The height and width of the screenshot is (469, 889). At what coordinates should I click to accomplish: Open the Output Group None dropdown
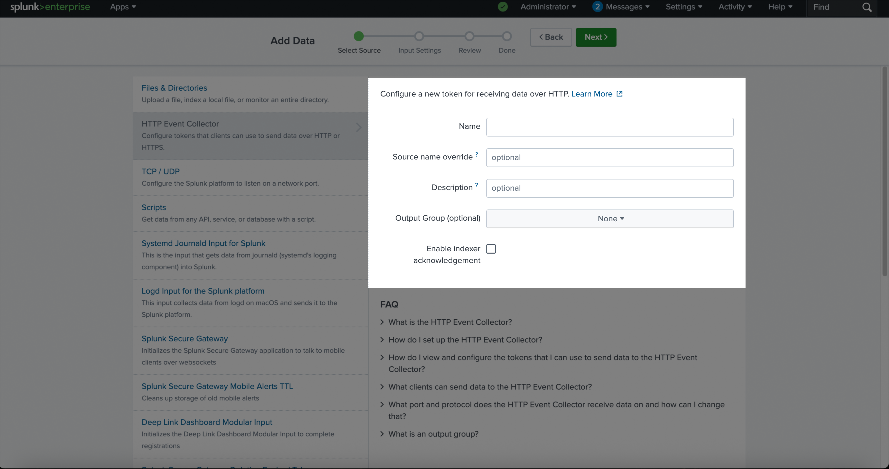tap(610, 219)
